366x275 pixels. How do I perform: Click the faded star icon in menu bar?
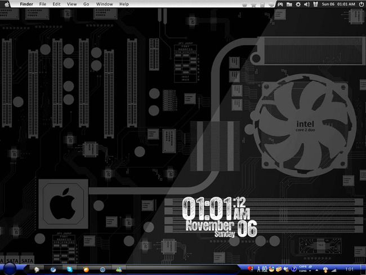click(253, 5)
